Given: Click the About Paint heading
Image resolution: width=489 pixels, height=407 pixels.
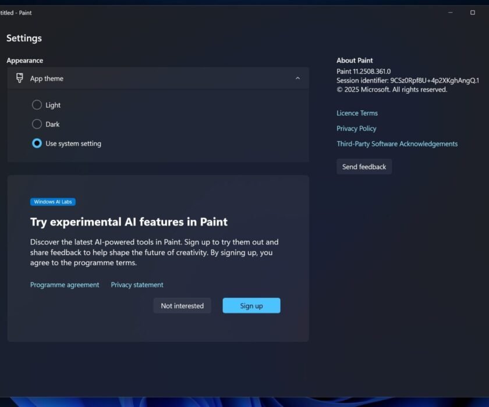Looking at the screenshot, I should coord(355,60).
